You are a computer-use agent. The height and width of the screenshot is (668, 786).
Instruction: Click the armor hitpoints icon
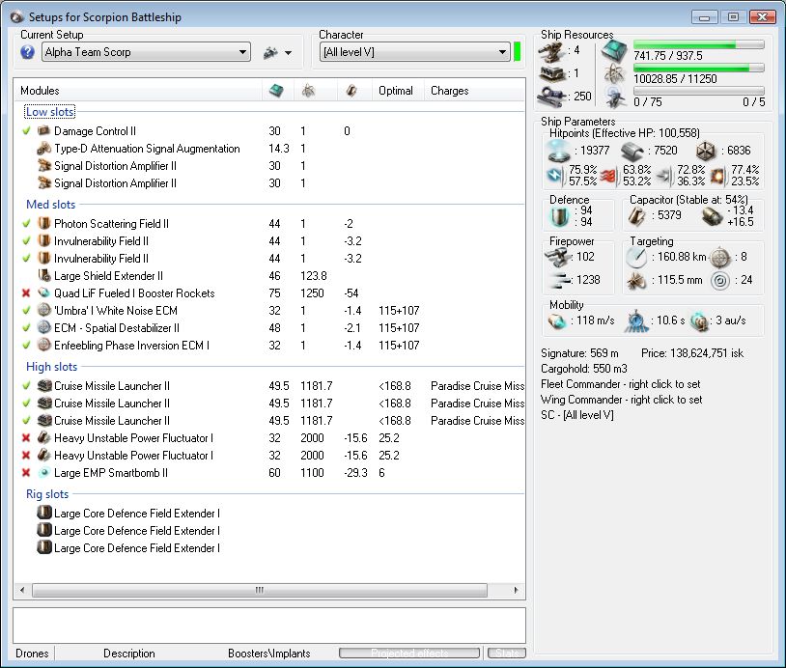(633, 150)
